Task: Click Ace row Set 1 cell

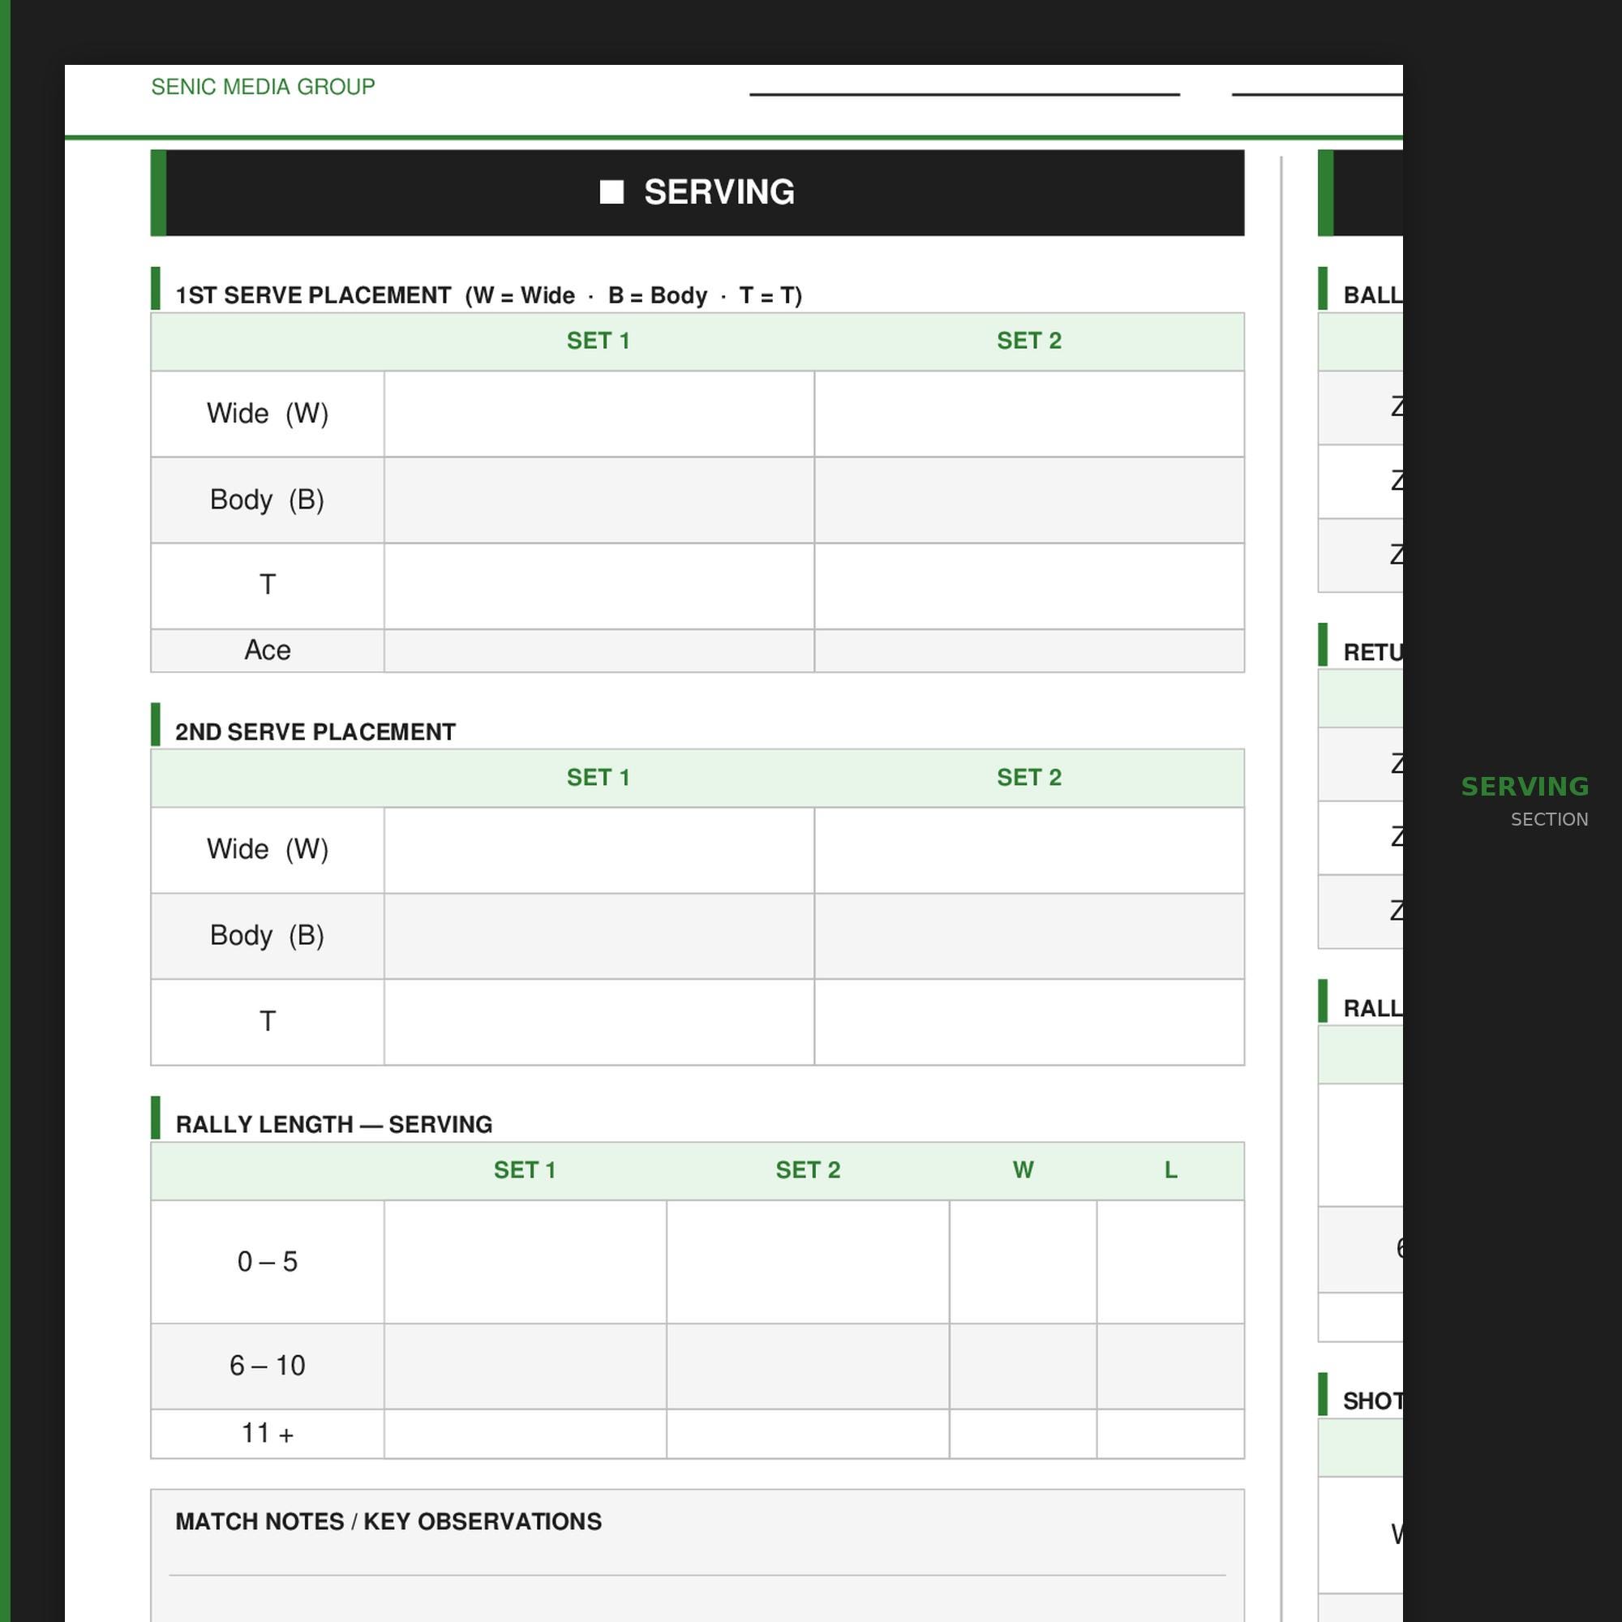Action: [x=599, y=650]
